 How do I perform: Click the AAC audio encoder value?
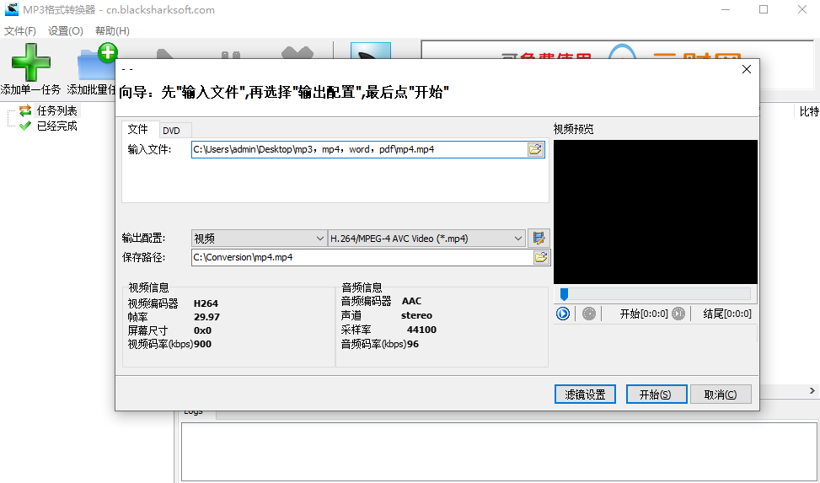click(x=411, y=301)
